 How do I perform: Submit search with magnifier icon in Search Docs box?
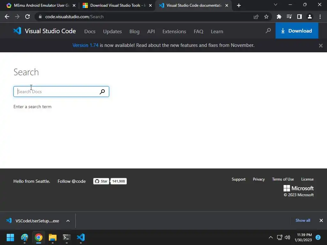(102, 92)
